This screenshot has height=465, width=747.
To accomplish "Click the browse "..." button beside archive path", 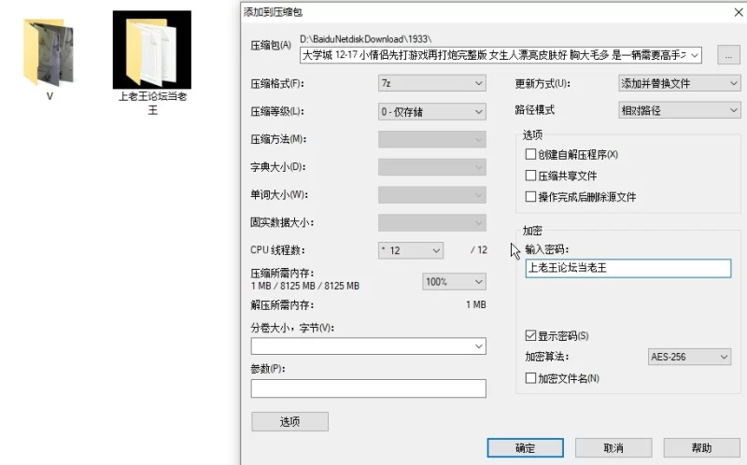I will coord(728,55).
